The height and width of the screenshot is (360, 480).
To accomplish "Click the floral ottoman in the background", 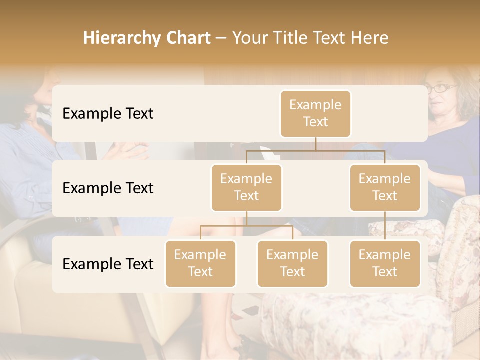I will tap(350, 325).
